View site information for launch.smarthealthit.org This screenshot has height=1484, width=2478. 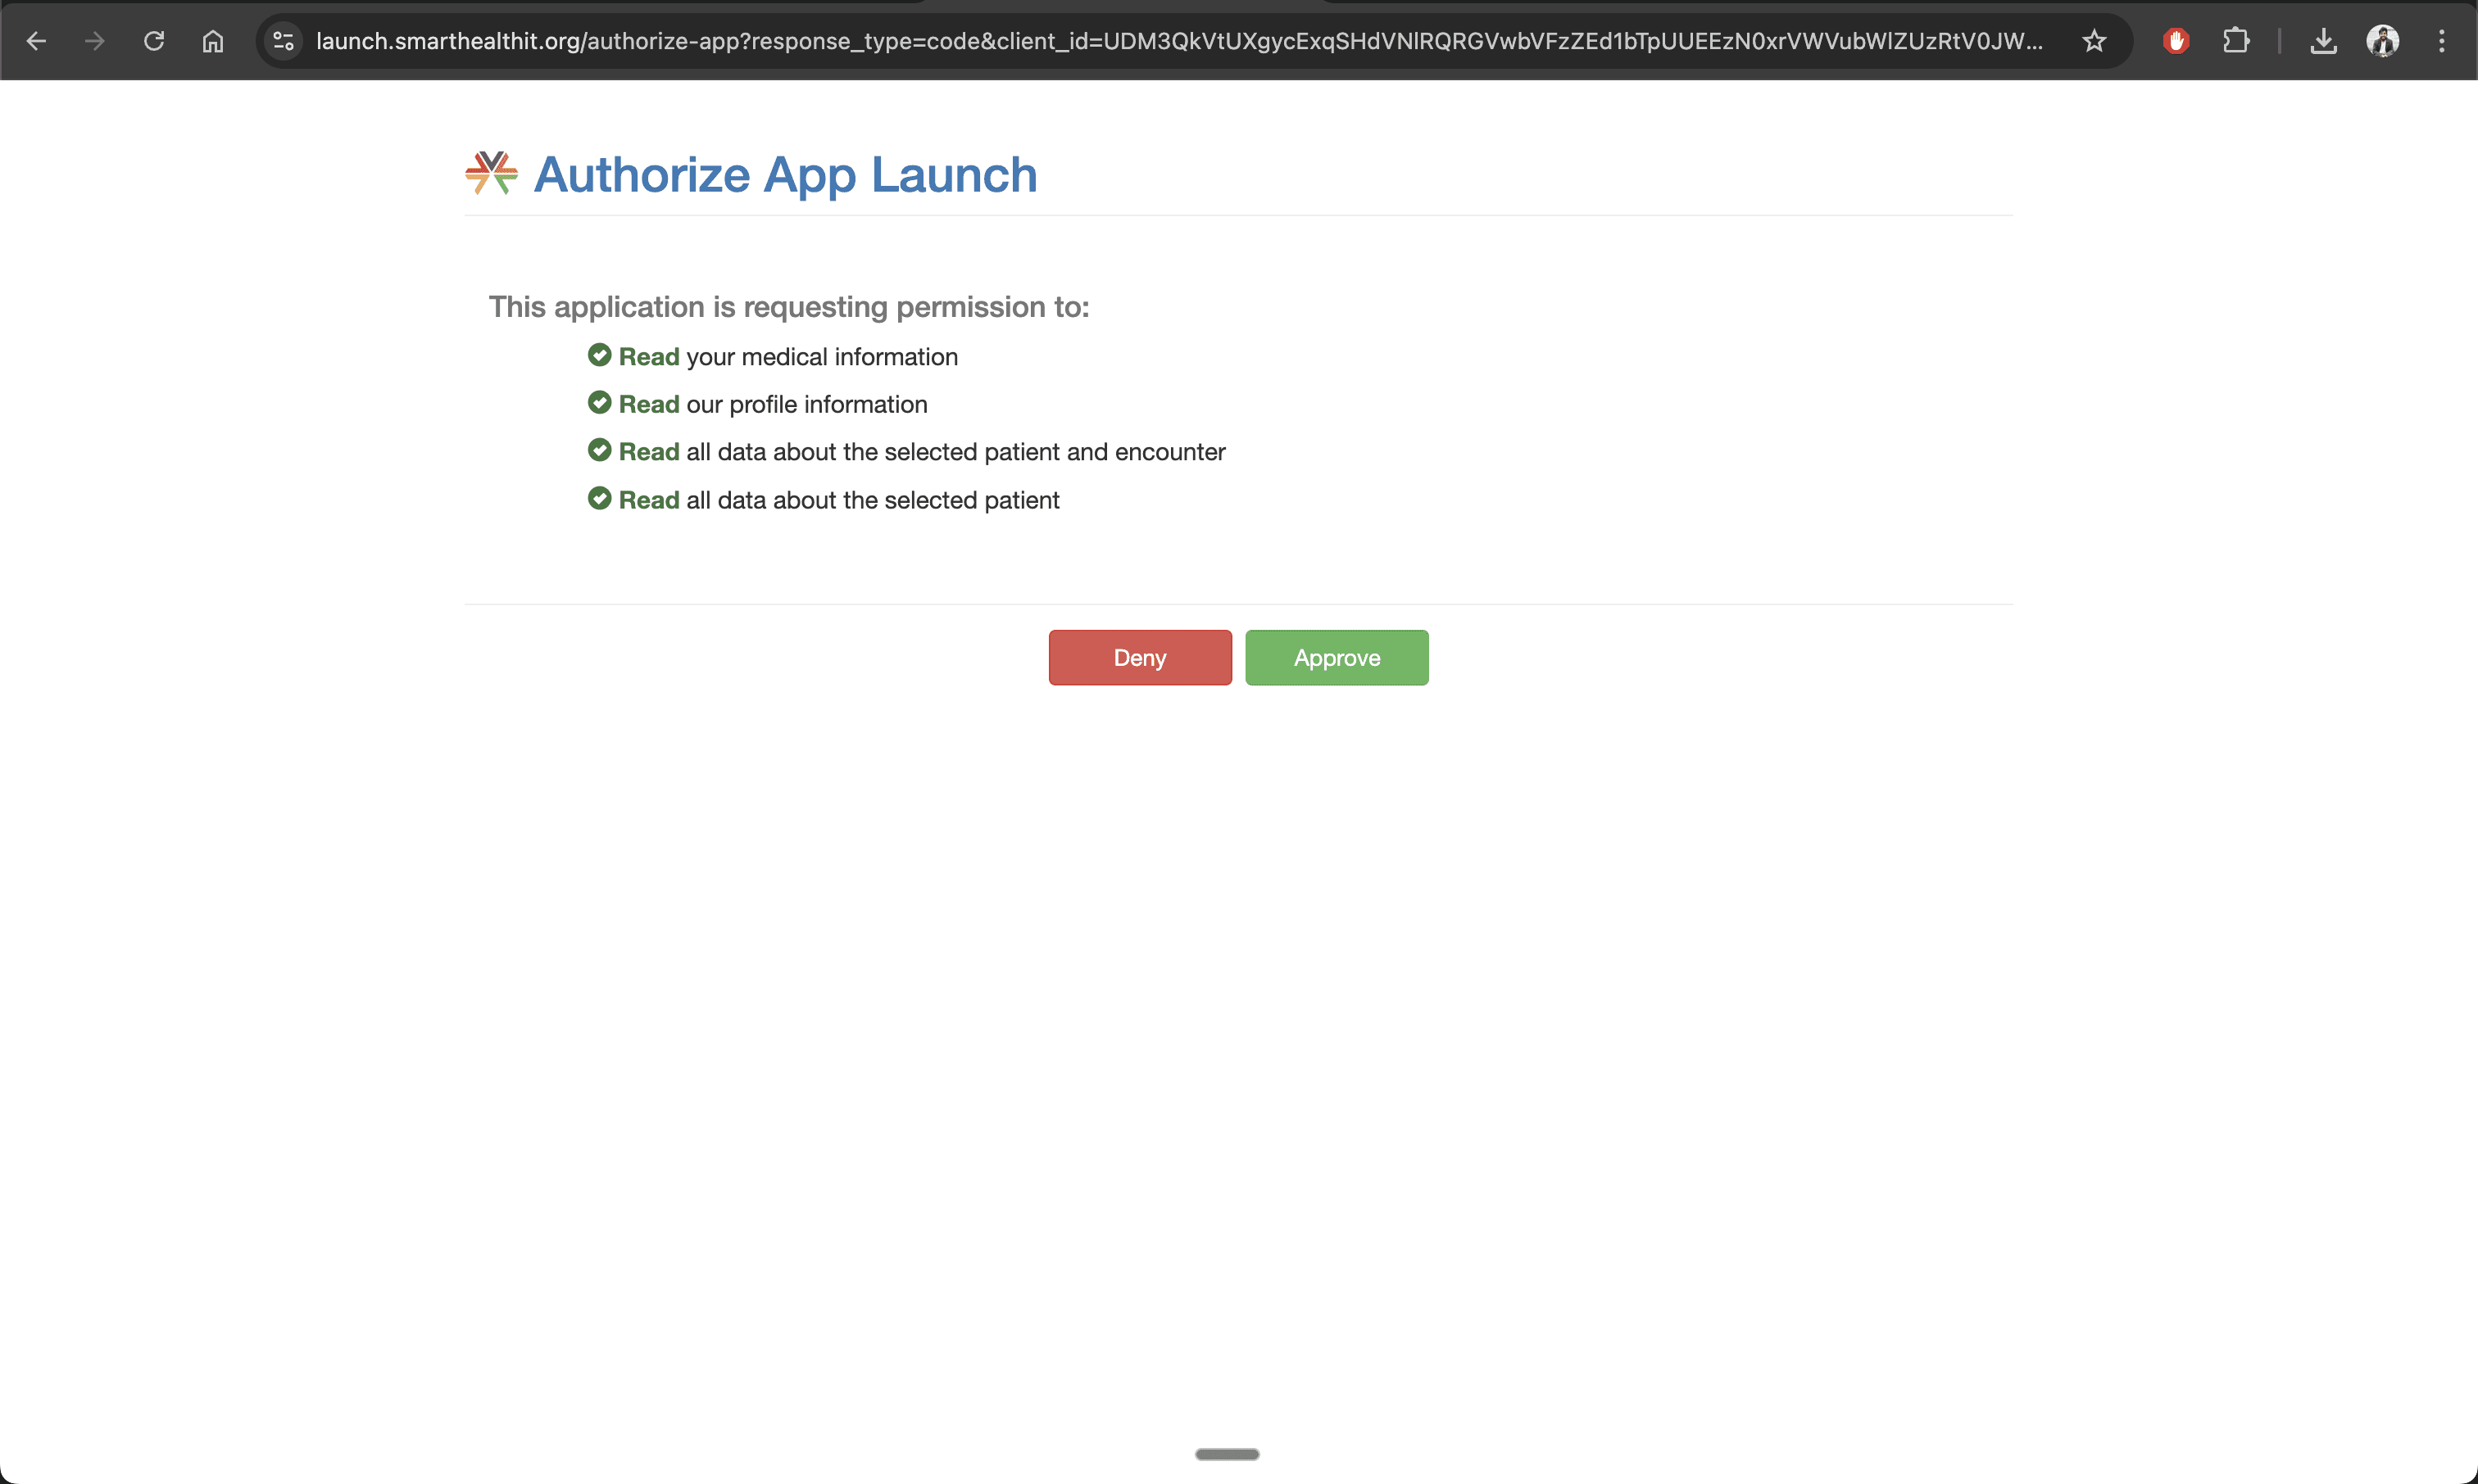click(x=283, y=41)
